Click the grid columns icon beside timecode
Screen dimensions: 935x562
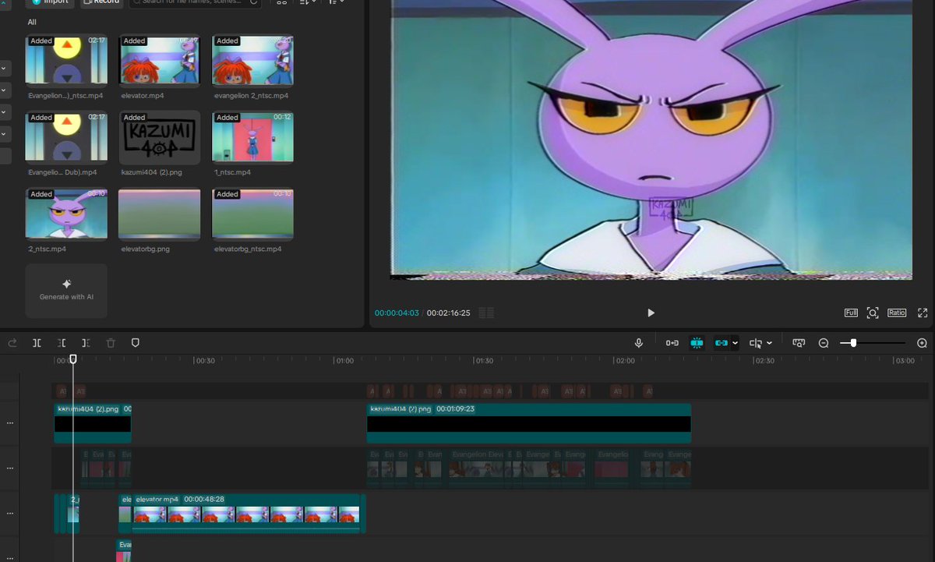click(486, 313)
